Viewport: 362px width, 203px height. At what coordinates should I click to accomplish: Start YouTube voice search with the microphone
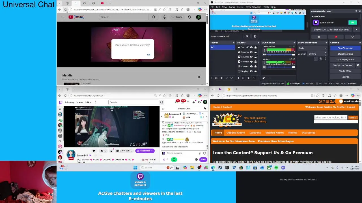[164, 17]
